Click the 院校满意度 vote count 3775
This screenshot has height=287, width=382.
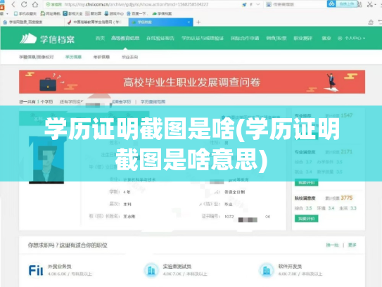pyautogui.click(x=347, y=198)
